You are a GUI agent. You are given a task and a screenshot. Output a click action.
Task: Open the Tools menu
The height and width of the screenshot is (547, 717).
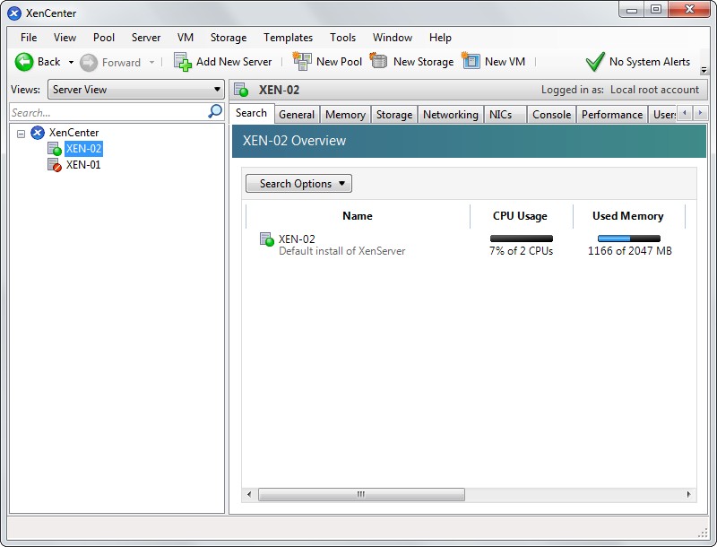tap(342, 38)
